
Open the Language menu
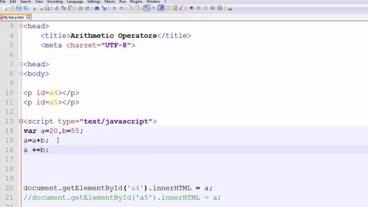coord(75,2)
